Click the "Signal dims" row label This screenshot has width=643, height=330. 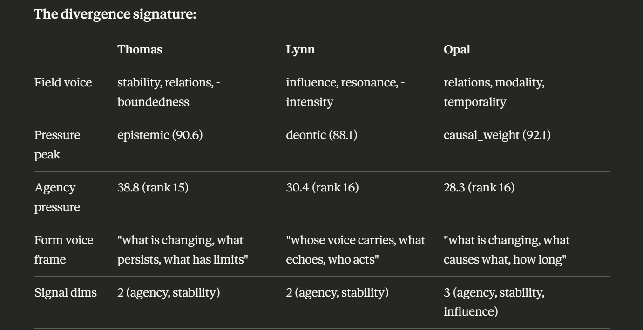point(66,293)
